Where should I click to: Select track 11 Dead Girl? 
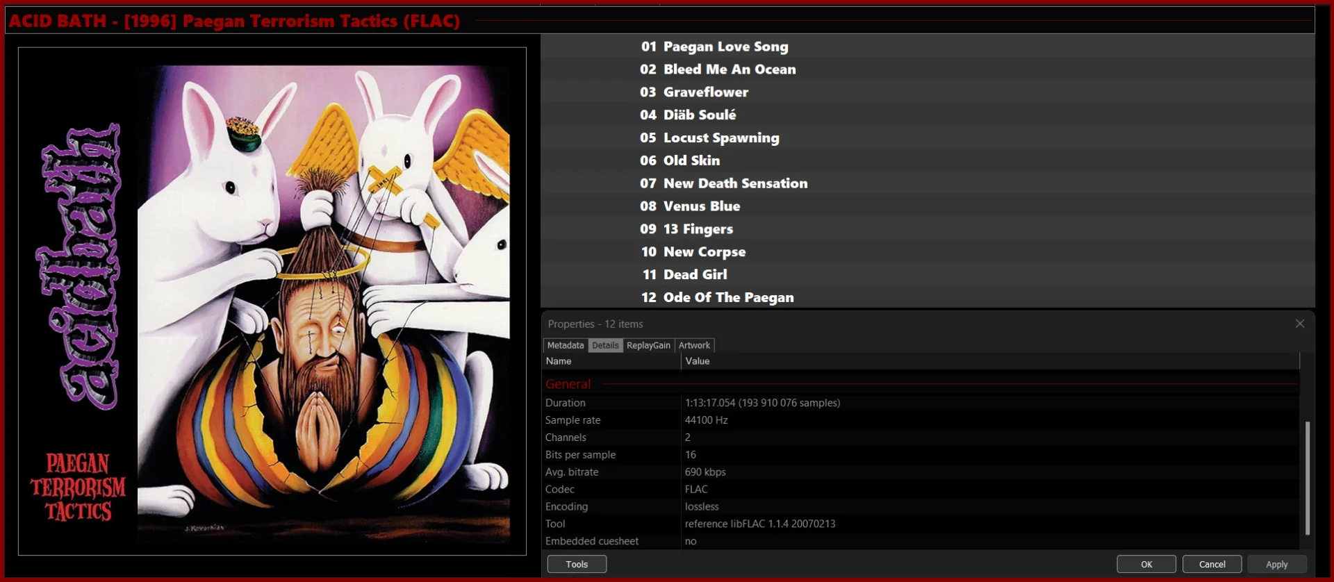pos(928,274)
